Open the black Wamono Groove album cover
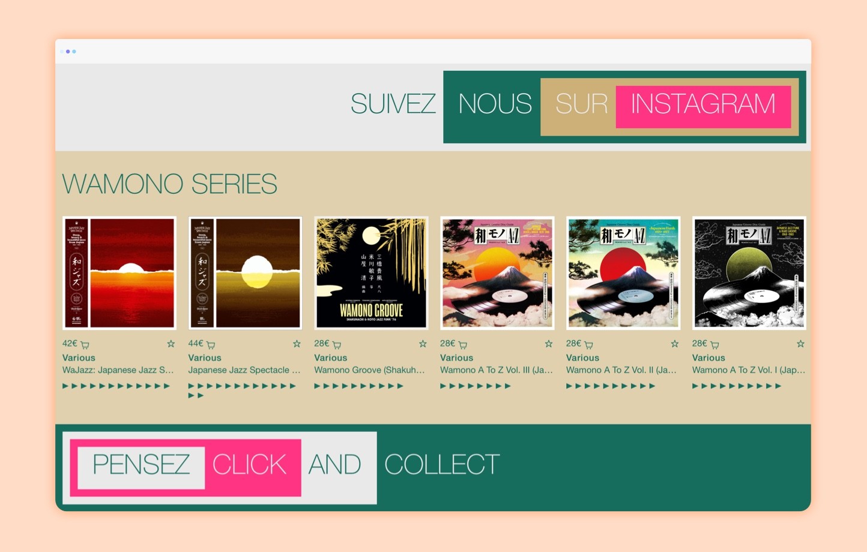 [x=371, y=273]
